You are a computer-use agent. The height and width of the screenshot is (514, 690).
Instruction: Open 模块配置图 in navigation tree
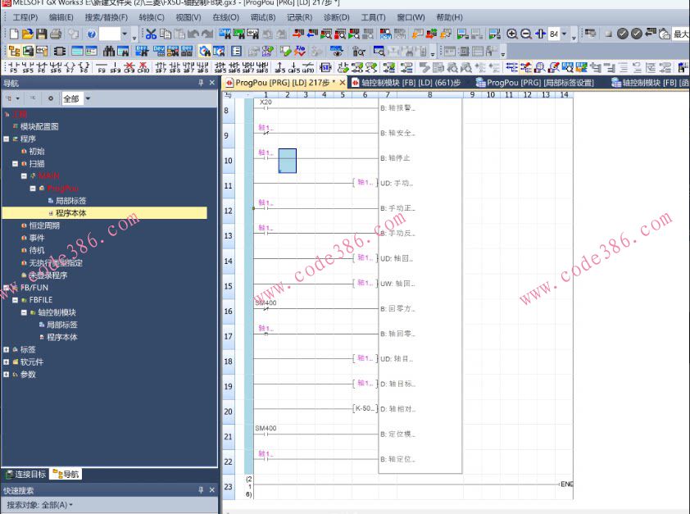[39, 126]
